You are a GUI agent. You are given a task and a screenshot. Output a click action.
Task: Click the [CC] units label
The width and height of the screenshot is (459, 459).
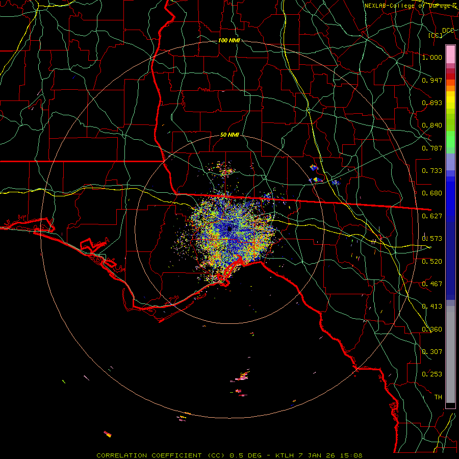[436, 35]
